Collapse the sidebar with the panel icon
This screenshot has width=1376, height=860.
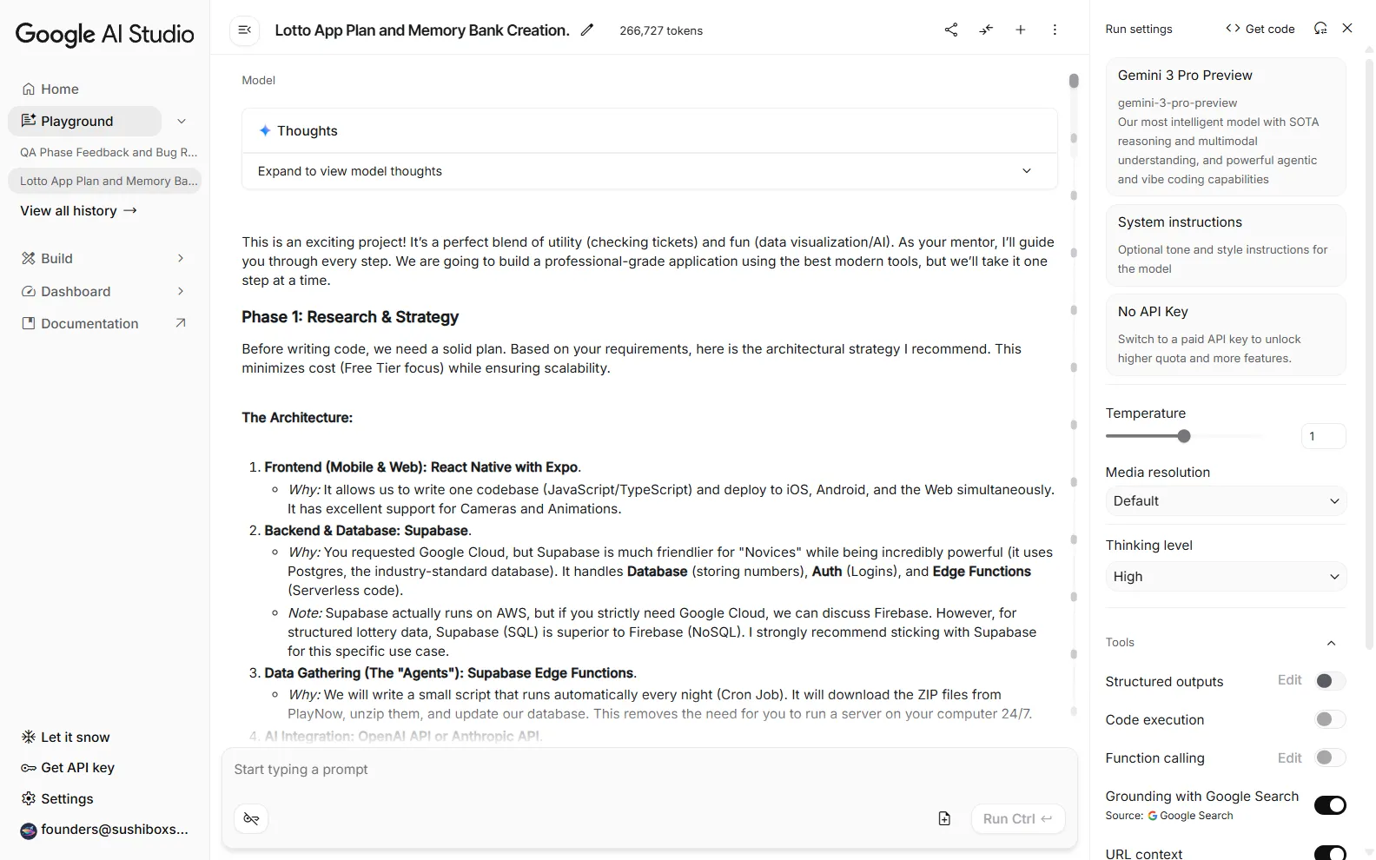pyautogui.click(x=244, y=30)
